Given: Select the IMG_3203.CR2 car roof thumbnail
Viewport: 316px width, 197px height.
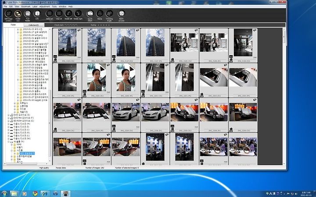Looking at the screenshot, I should point(214,80).
